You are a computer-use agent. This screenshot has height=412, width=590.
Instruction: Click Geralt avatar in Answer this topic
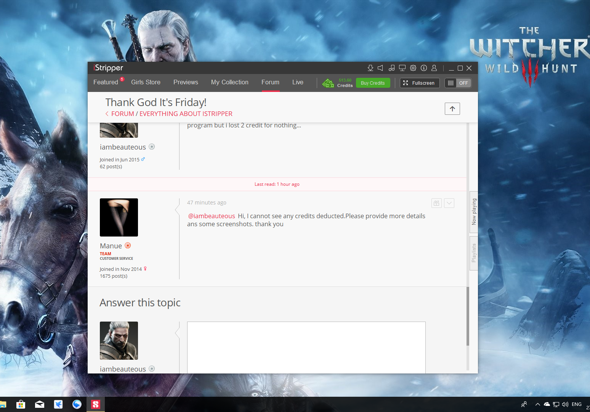click(x=119, y=341)
